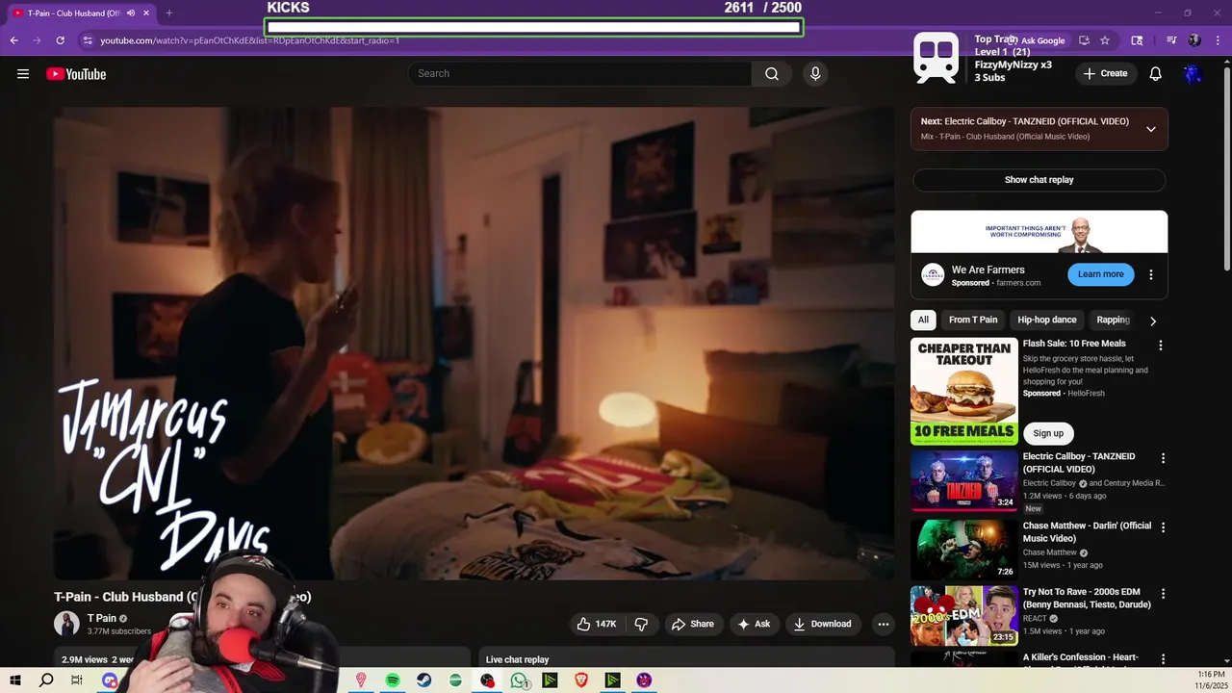The width and height of the screenshot is (1232, 693).
Task: Open Try Not To Rave thumbnail
Action: coord(964,615)
